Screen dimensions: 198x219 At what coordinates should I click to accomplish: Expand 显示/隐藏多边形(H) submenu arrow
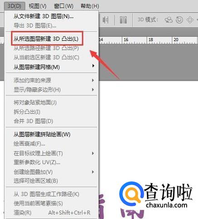(93, 90)
